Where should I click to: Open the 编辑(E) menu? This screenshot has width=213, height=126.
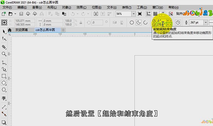click(22, 7)
